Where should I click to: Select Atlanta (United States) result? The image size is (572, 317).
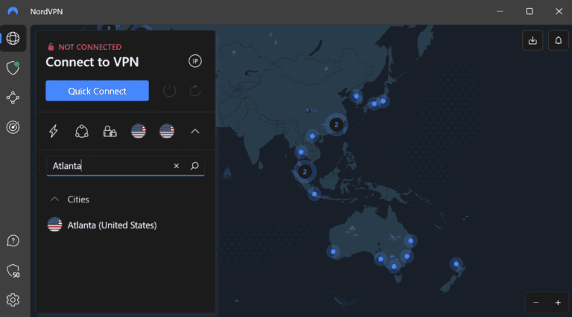(x=125, y=225)
